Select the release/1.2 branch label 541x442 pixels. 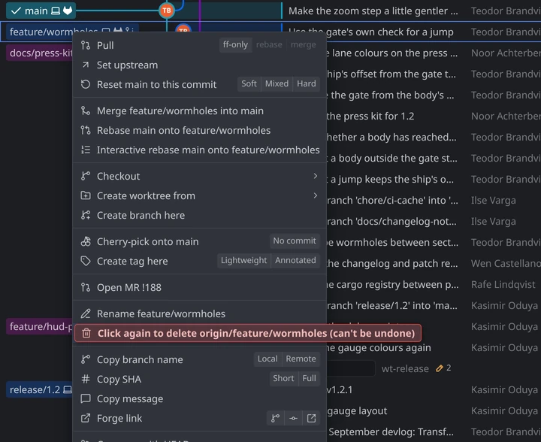coord(39,389)
